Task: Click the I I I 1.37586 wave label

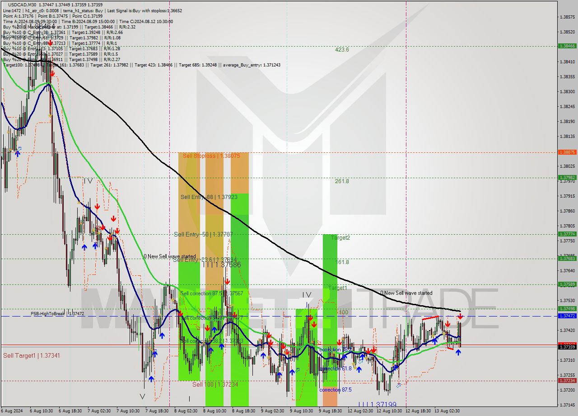Action: 221,265
